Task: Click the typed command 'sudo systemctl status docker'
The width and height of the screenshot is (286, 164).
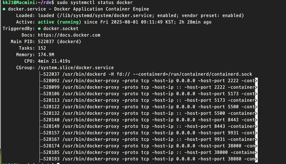Action: pos(95,2)
